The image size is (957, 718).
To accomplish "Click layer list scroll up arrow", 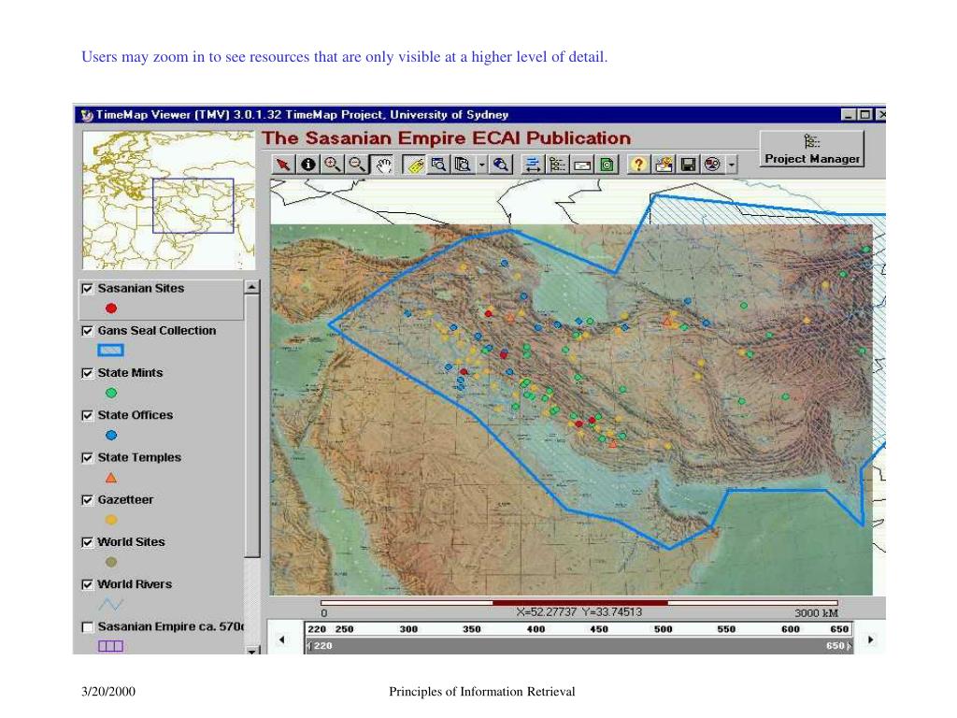I will (251, 287).
